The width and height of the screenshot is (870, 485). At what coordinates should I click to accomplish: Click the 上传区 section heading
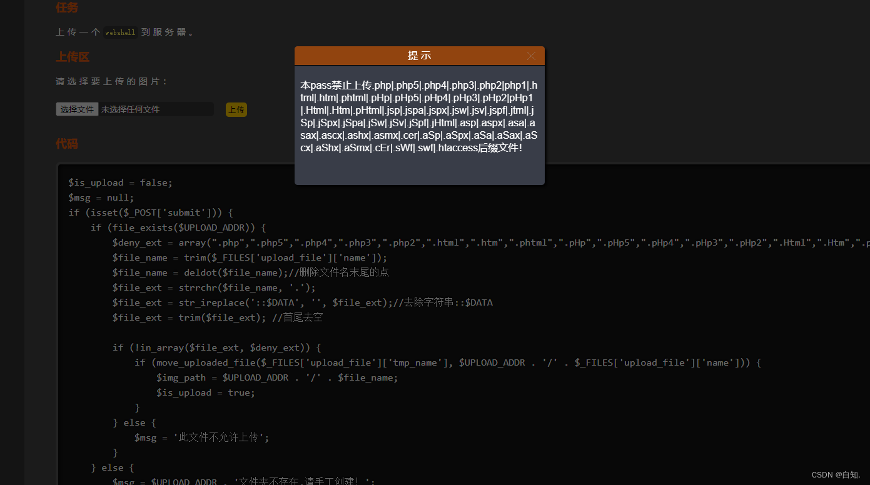(x=73, y=57)
